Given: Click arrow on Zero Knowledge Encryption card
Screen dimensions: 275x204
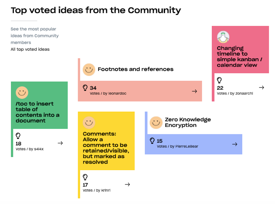Looking at the screenshot, I should [x=235, y=144].
